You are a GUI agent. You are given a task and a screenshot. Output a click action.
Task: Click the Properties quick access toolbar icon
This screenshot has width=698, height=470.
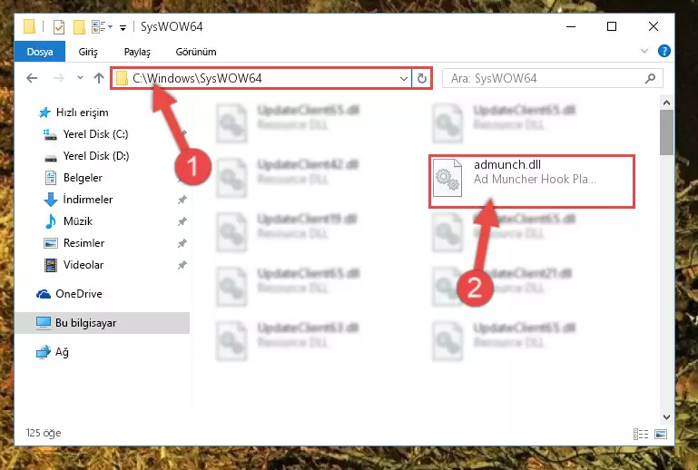(x=59, y=27)
